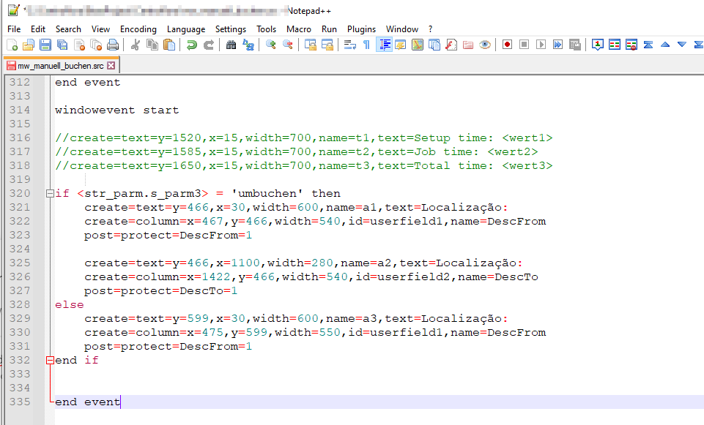Toggle synchronized vertical scrolling
This screenshot has height=425, width=704.
(x=311, y=45)
